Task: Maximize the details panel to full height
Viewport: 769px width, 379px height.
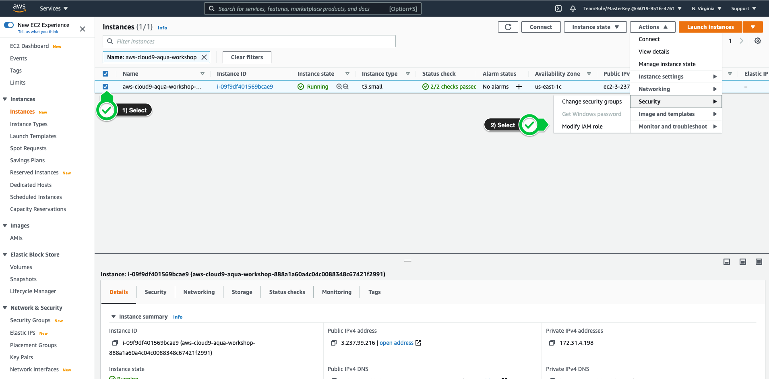Action: pyautogui.click(x=759, y=262)
